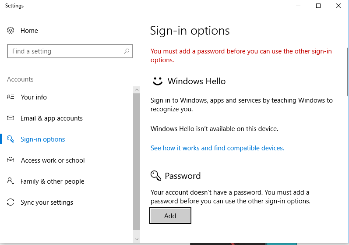The height and width of the screenshot is (245, 349).
Task: Click the Your info icon
Action: (11, 97)
